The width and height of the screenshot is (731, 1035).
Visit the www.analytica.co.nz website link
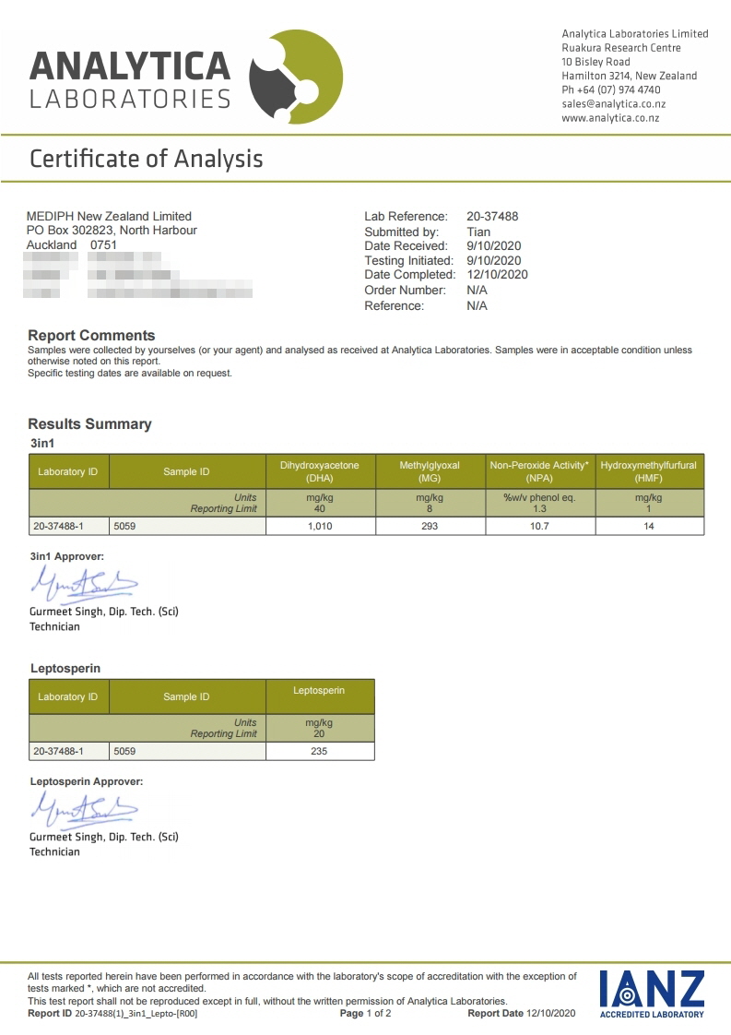click(610, 118)
